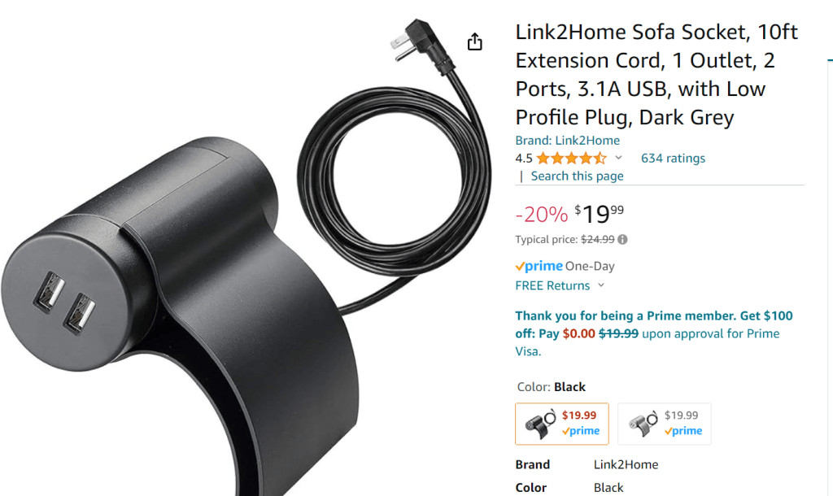Image resolution: width=833 pixels, height=496 pixels.
Task: Open the Brand: Link2Home store link
Action: tap(567, 140)
